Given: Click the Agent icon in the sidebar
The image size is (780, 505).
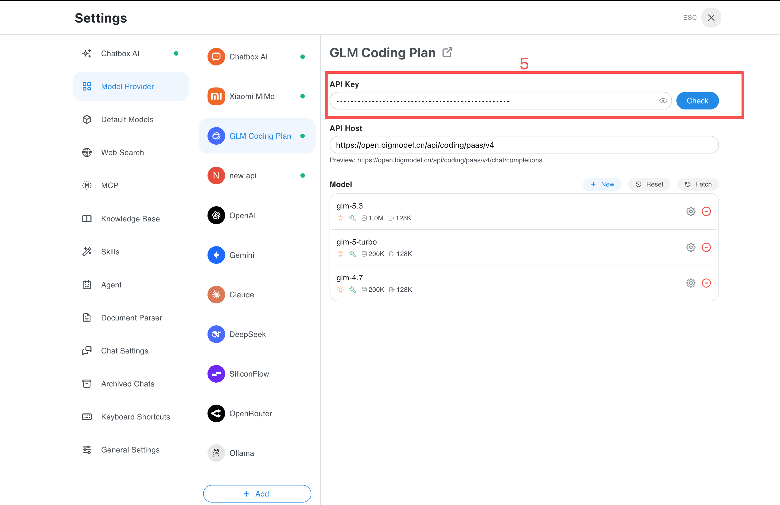Looking at the screenshot, I should point(87,285).
